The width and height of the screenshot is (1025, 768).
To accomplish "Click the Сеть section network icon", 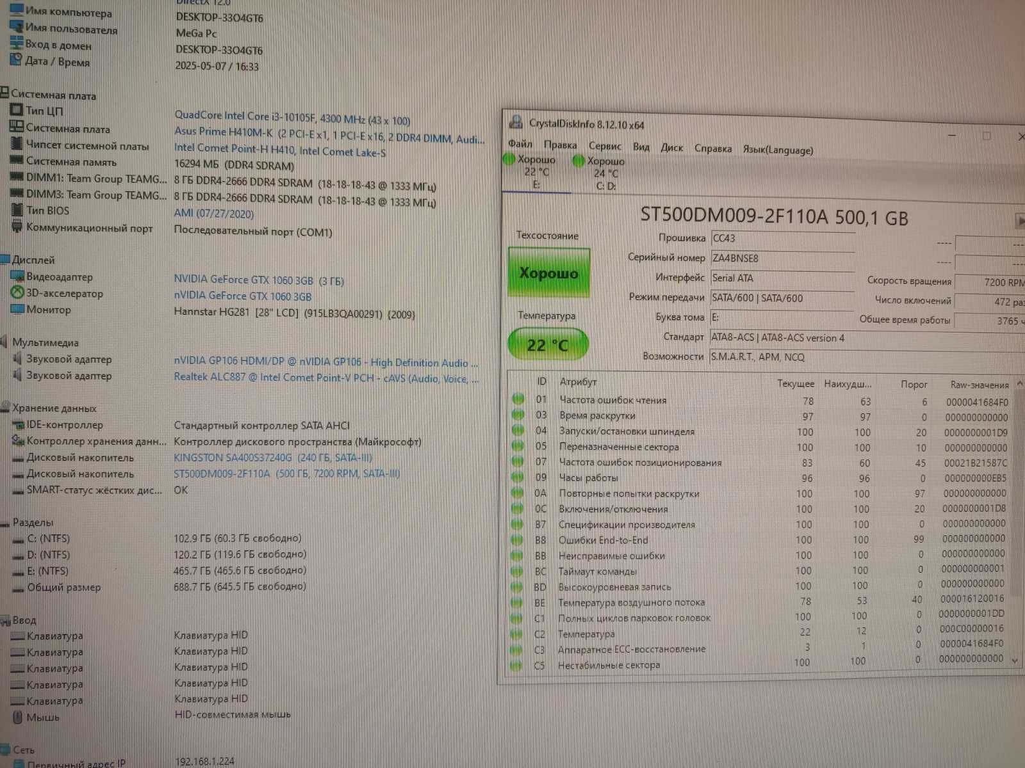I will pyautogui.click(x=5, y=749).
